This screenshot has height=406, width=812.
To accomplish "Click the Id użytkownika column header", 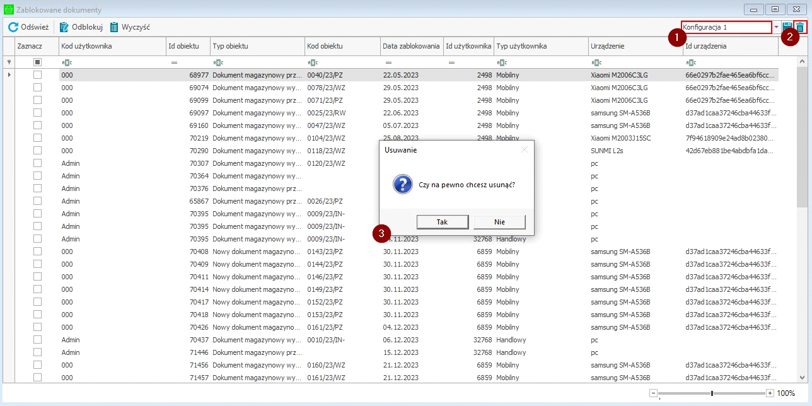I will (468, 47).
